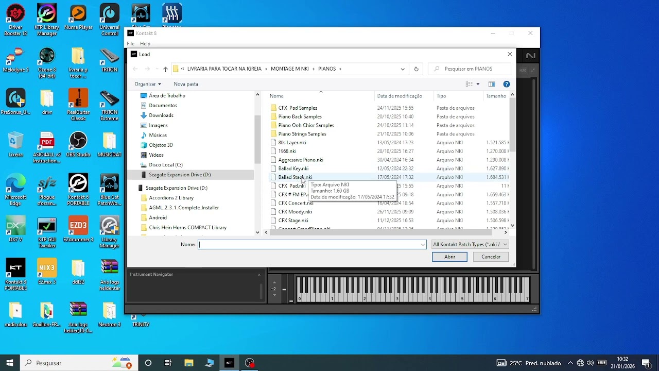The width and height of the screenshot is (659, 371).
Task: Launch RealGuitar Classic desktop icon
Action: tap(78, 105)
